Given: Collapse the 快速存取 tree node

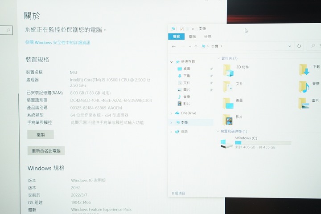Looking at the screenshot, I should [171, 62].
